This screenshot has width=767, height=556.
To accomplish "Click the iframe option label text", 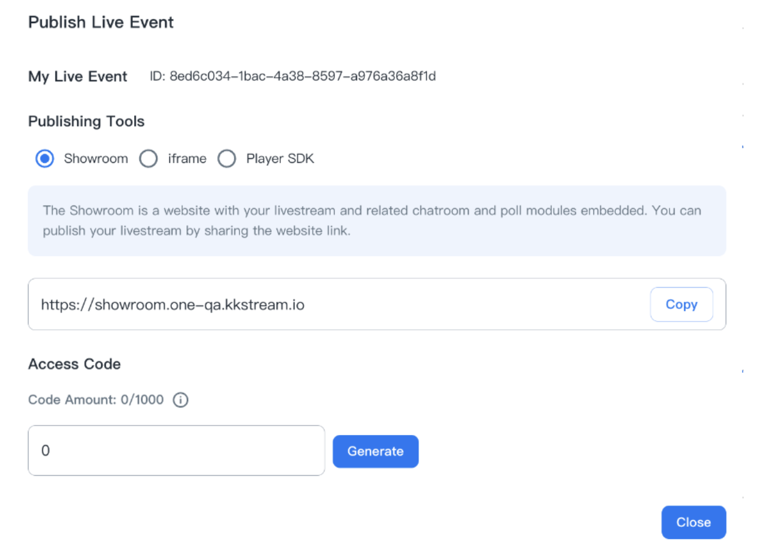I will coord(187,159).
